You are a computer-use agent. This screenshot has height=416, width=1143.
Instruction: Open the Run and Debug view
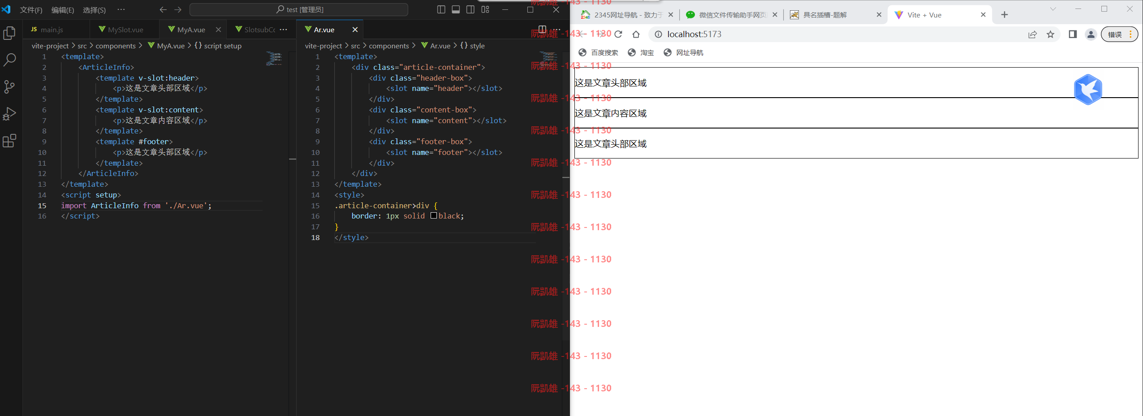coord(9,114)
